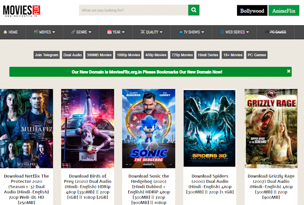Click the AnimeFlix button
The width and height of the screenshot is (304, 205).
(284, 10)
